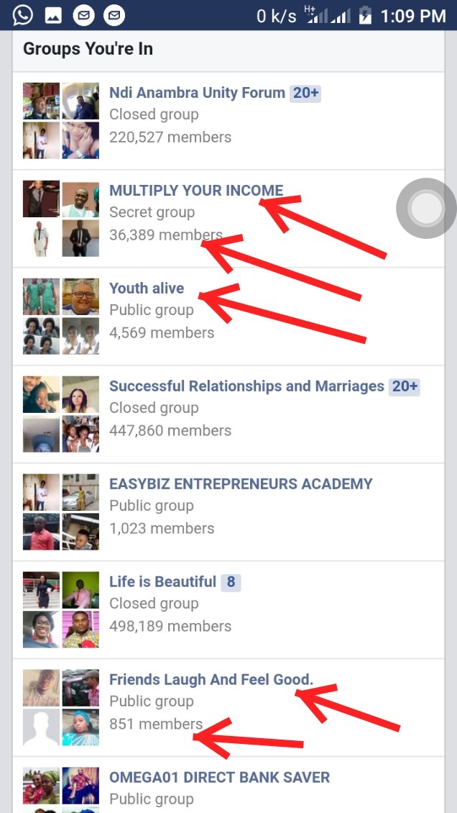Tap the WhatsApp notification icon
457x813 pixels.
point(23,15)
